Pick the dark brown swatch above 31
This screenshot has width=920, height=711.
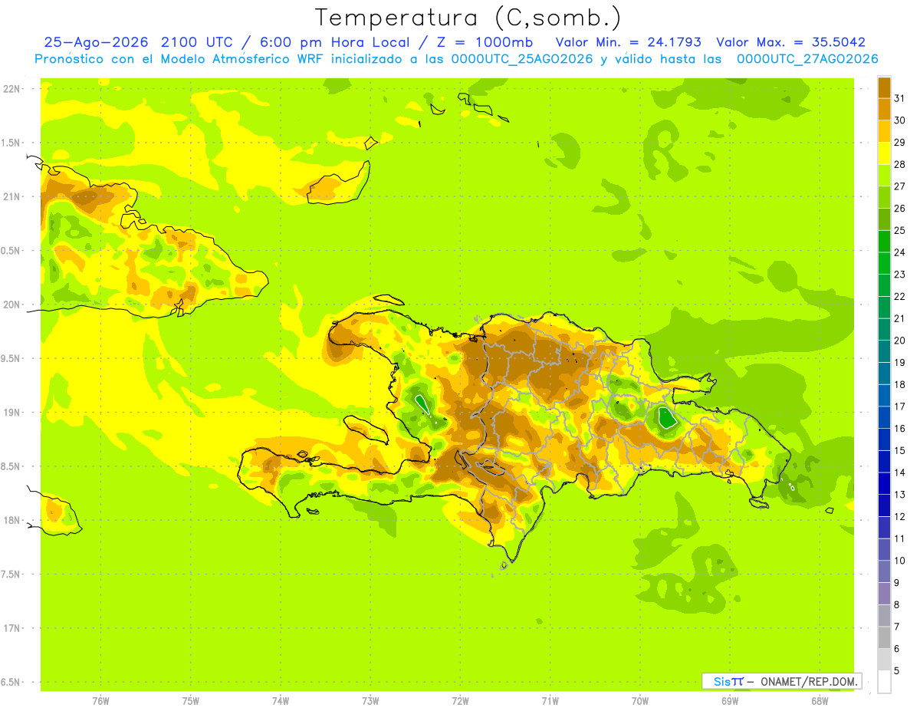coord(884,87)
